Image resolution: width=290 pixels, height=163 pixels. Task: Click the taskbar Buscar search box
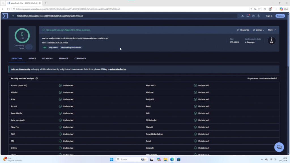(132, 159)
